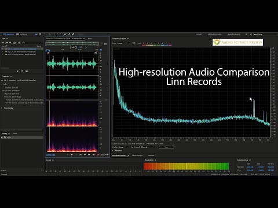The image size is (278, 208).
Task: Toggle the right channel enable button
Action: [x=107, y=87]
